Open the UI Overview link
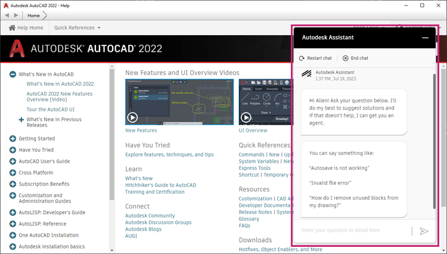 click(253, 131)
